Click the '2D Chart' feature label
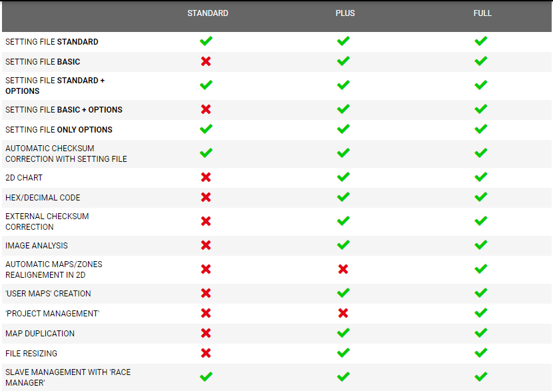Image resolution: width=553 pixels, height=391 pixels. [24, 178]
